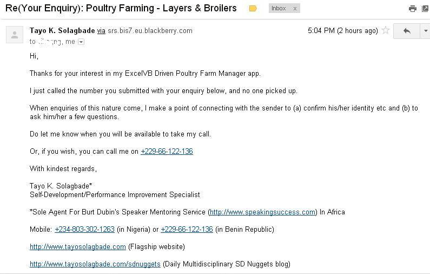Open the sdnuggets blog link

[95, 264]
